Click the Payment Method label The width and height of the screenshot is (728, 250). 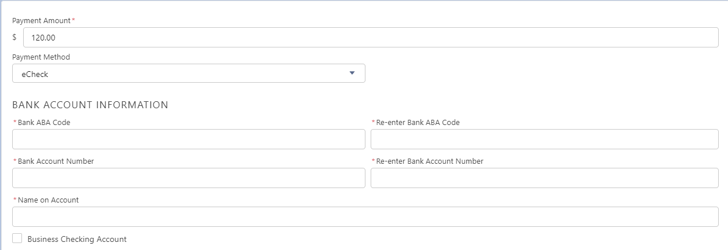point(41,57)
